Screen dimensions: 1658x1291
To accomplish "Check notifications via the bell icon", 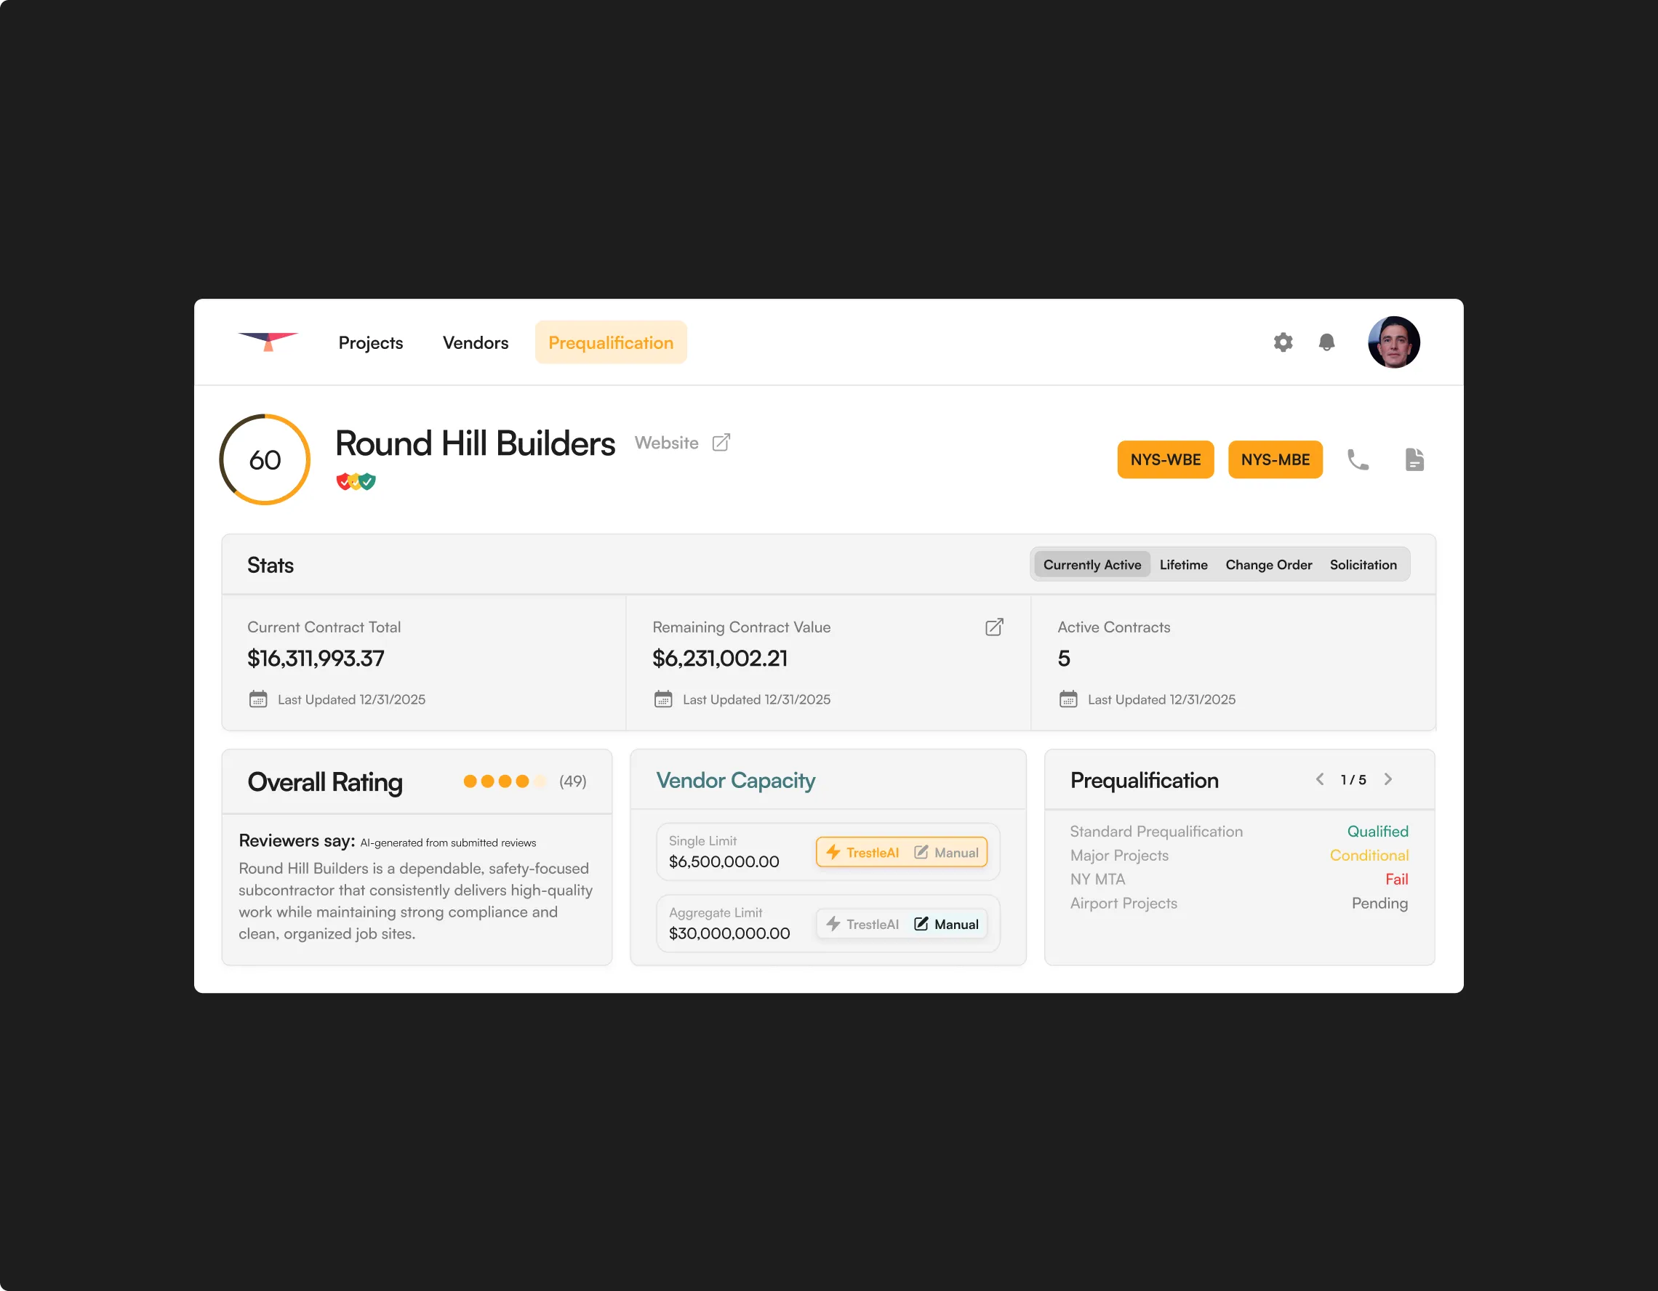I will (x=1326, y=342).
